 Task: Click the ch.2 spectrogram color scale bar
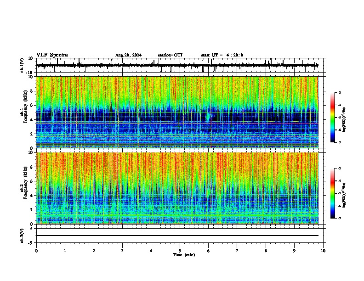pyautogui.click(x=333, y=193)
